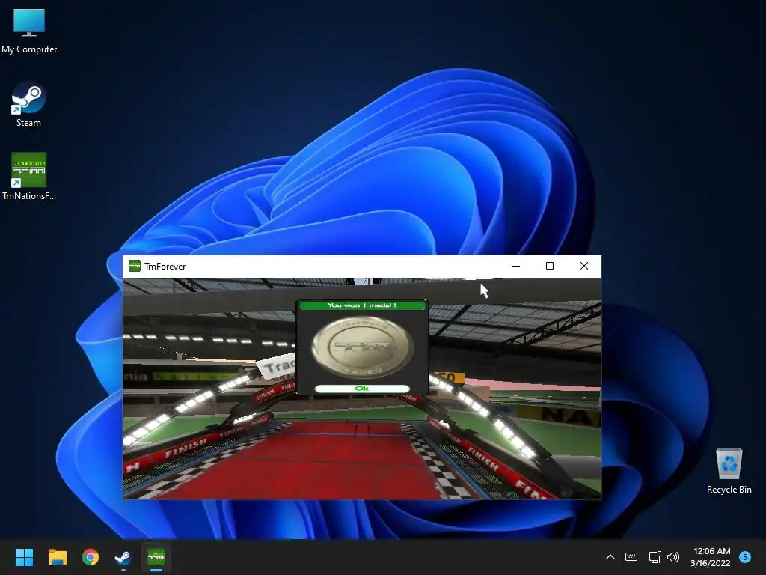
Task: Open the touch keyboard tray icon
Action: [x=631, y=557]
